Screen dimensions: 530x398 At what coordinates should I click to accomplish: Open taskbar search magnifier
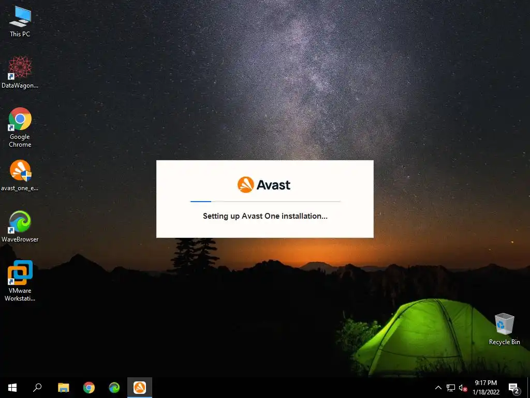point(37,388)
